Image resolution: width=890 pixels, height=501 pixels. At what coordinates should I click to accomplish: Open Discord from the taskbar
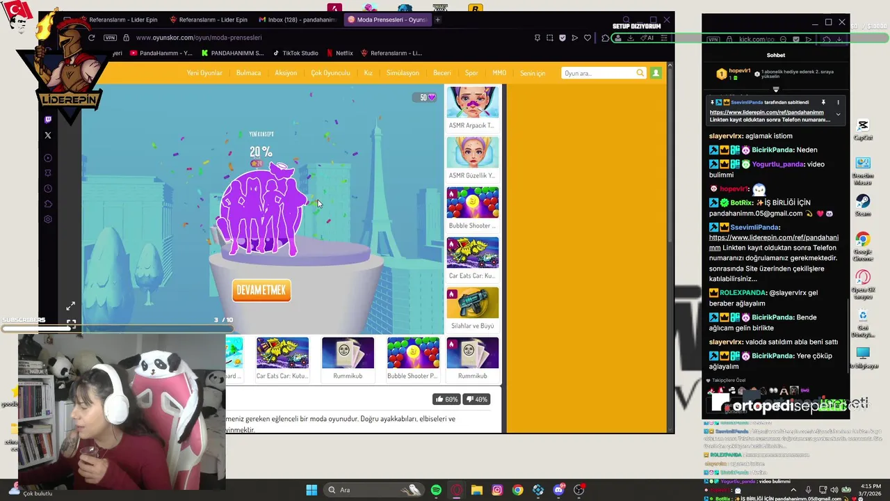[558, 490]
